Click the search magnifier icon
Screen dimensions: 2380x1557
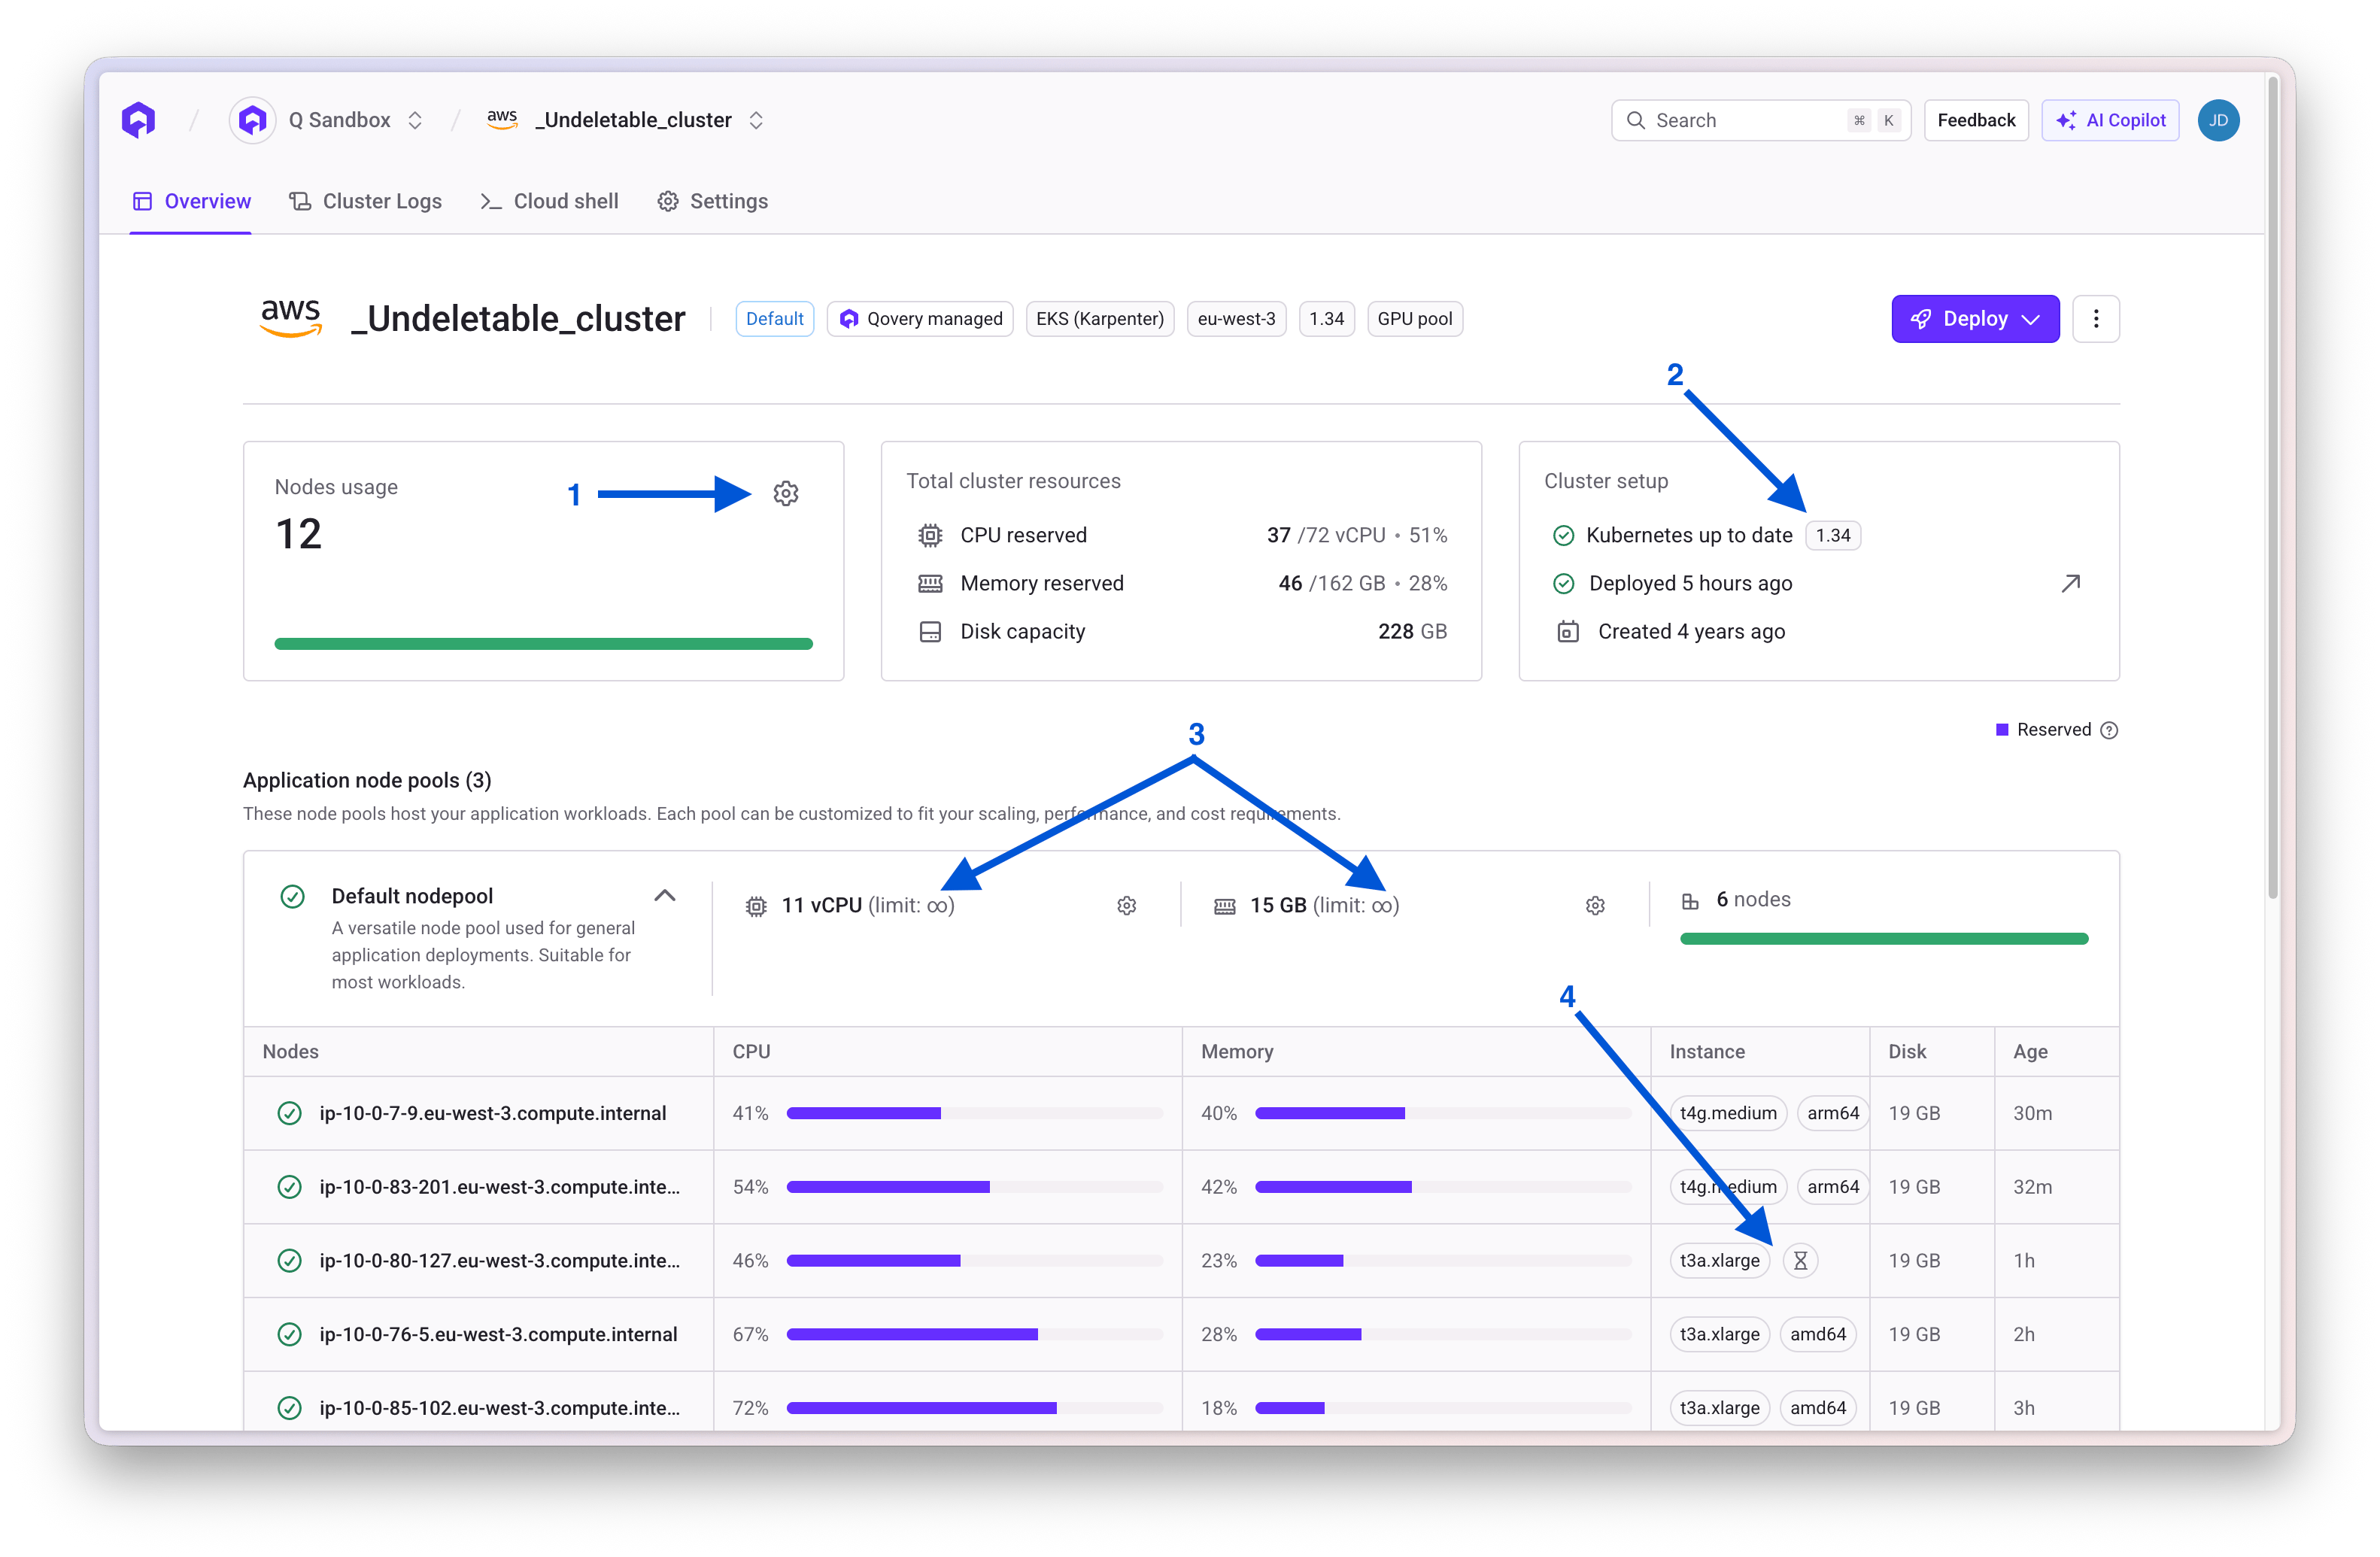coord(1635,120)
